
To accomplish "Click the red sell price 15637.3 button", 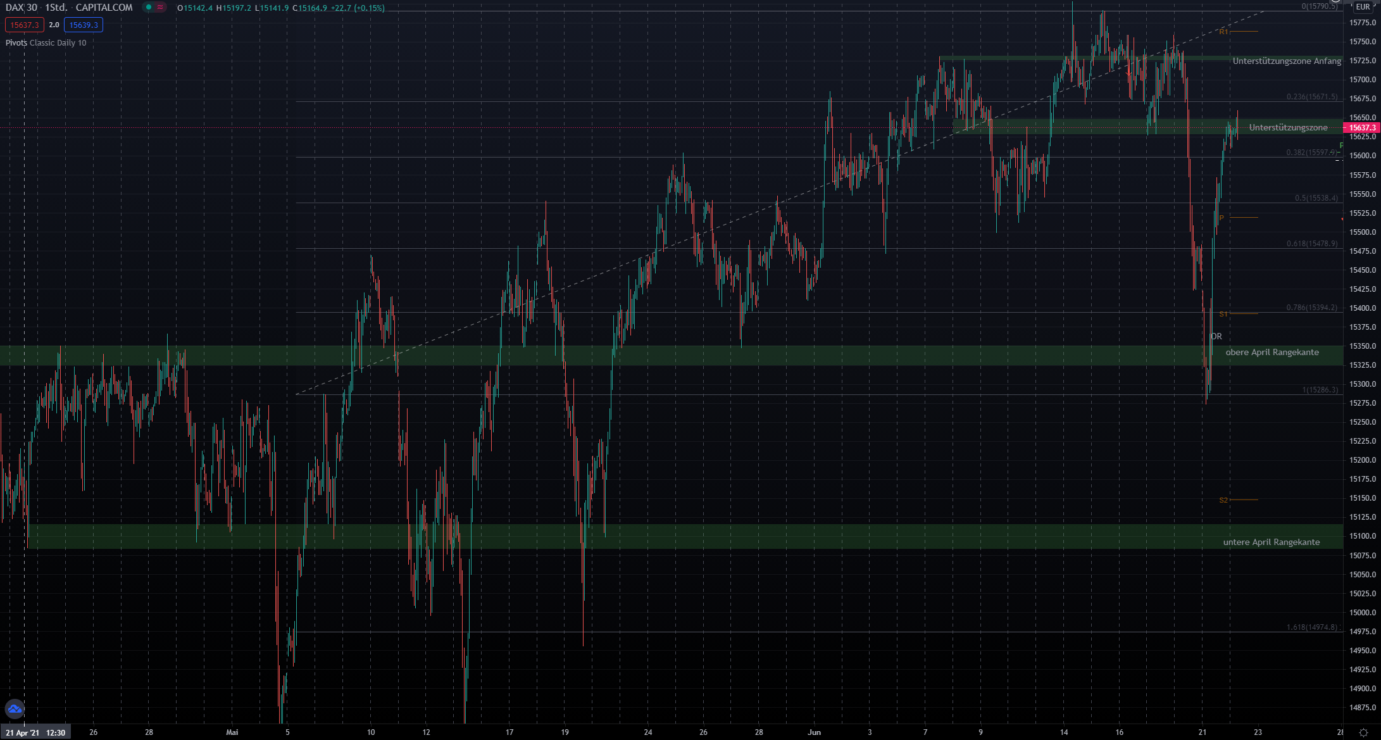I will (x=24, y=25).
